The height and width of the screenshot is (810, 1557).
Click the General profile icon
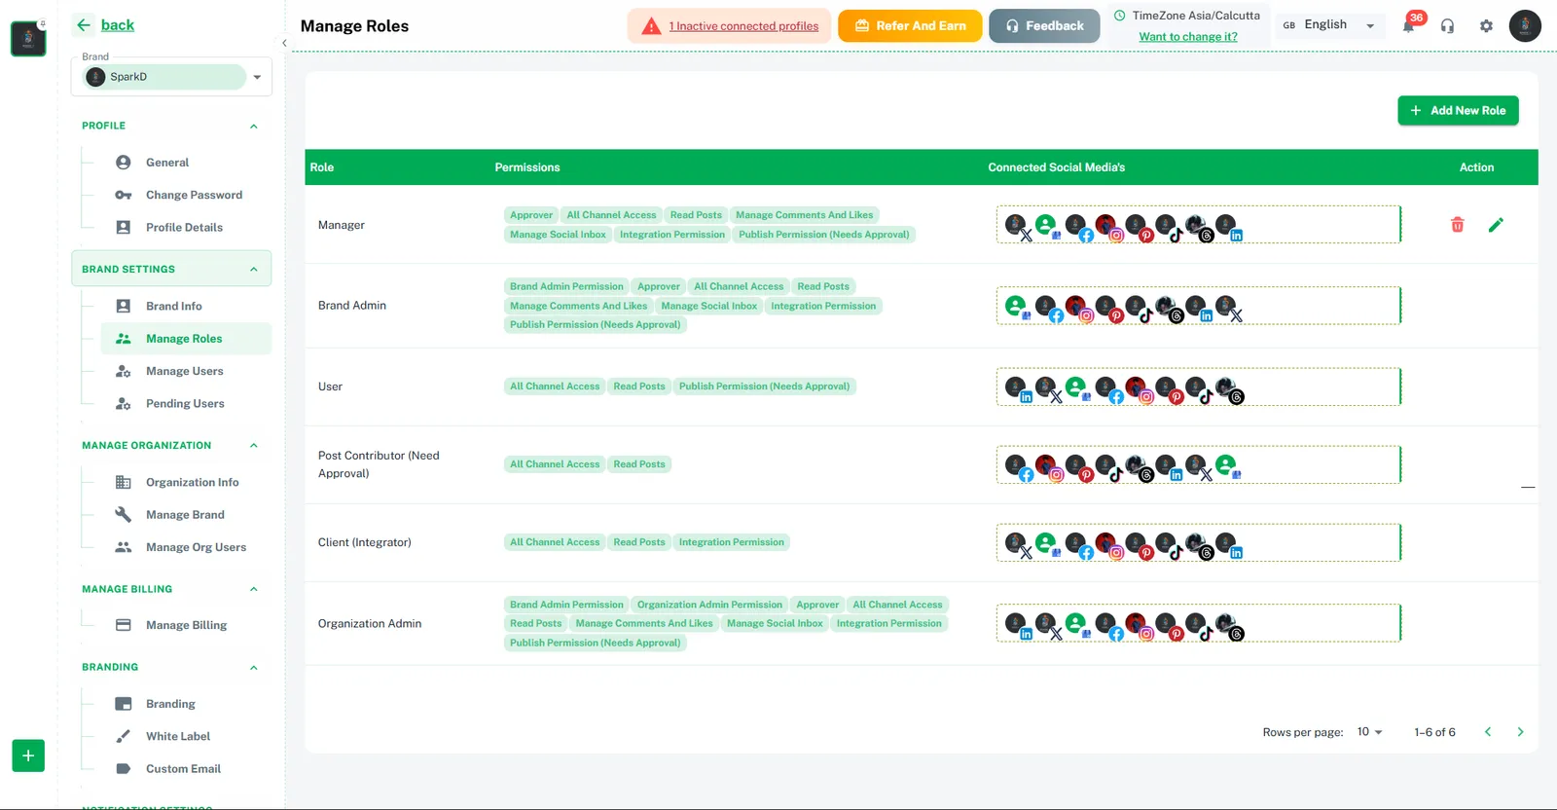pyautogui.click(x=124, y=163)
